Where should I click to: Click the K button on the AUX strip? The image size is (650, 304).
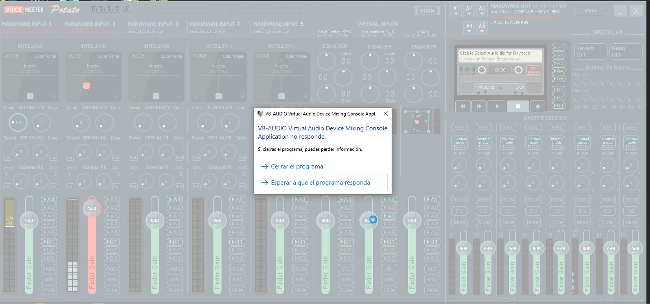(389, 269)
